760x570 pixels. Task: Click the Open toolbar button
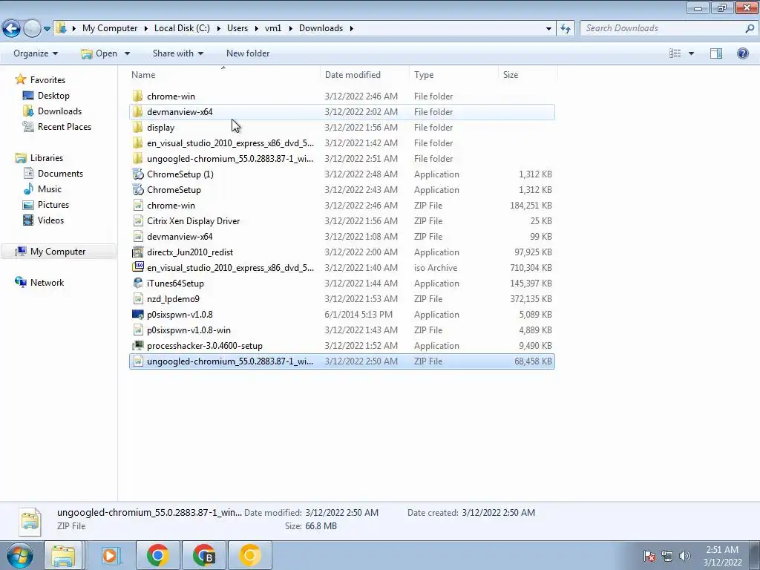pyautogui.click(x=99, y=53)
